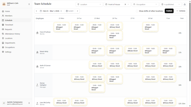Clear the Front of House filter
Image resolution: width=191 pixels, height=107 pixels.
point(125,4)
